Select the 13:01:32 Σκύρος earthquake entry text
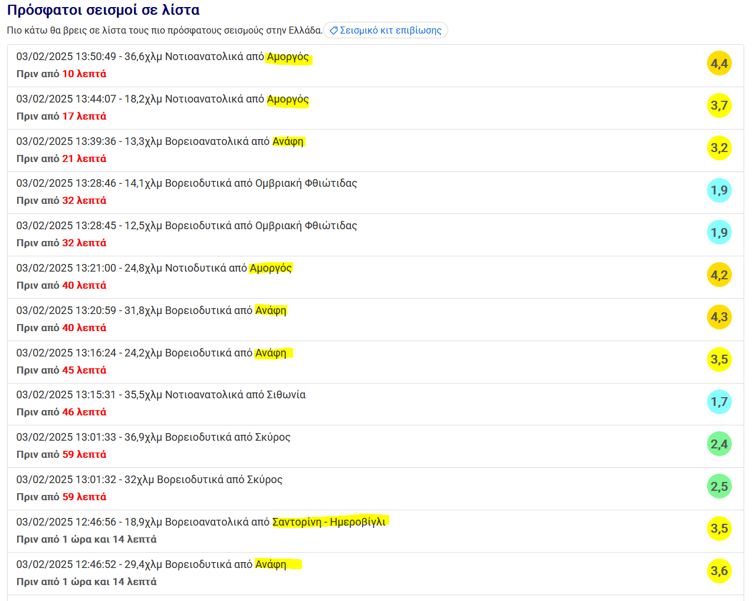Image resolution: width=756 pixels, height=601 pixels. tap(150, 480)
